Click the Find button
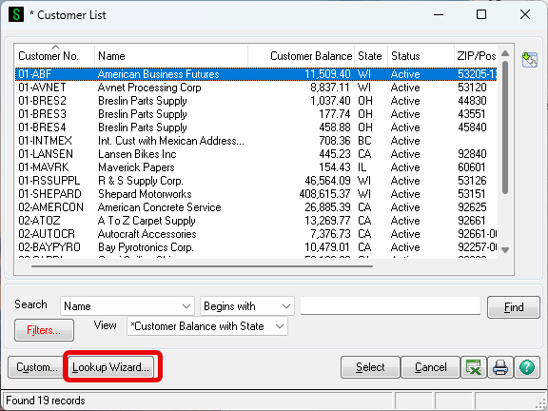Screen dimensions: 548x411 pos(514,307)
